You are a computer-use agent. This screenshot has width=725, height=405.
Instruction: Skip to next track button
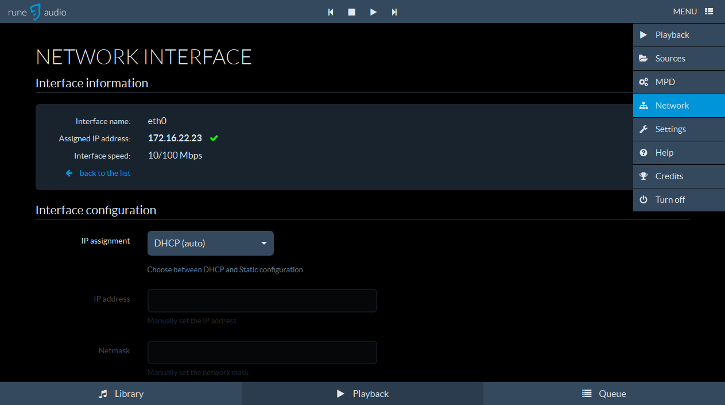tap(394, 11)
